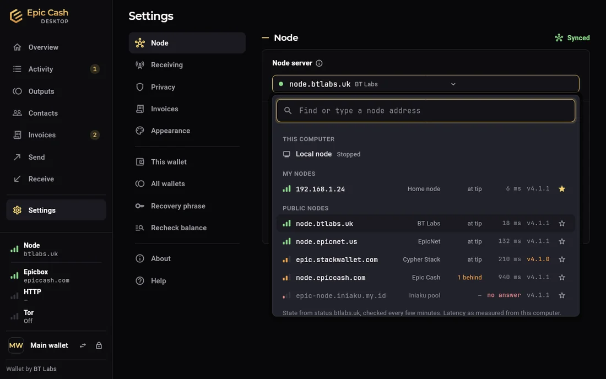
Task: Unfavorite the 192.168.1.24 star
Action: (562, 189)
